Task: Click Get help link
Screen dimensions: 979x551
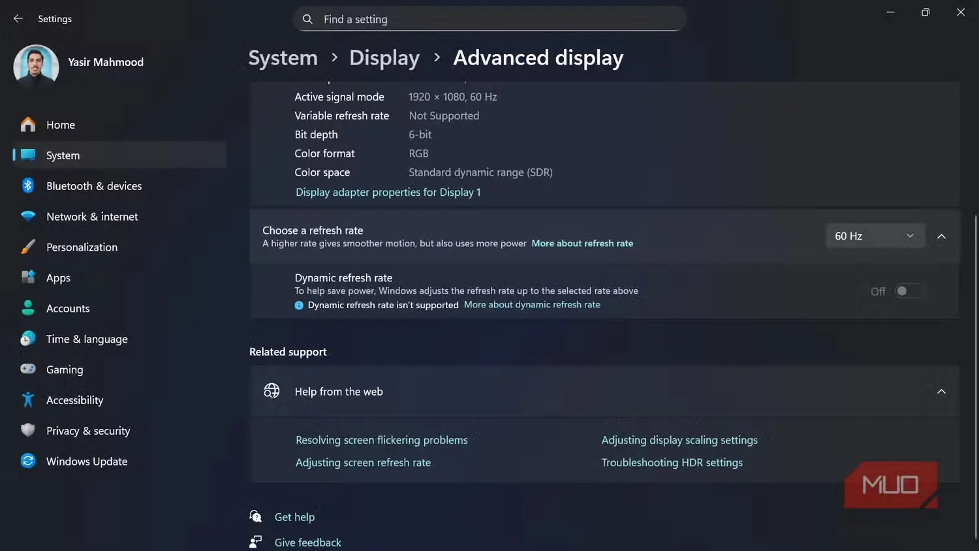Action: coord(294,517)
